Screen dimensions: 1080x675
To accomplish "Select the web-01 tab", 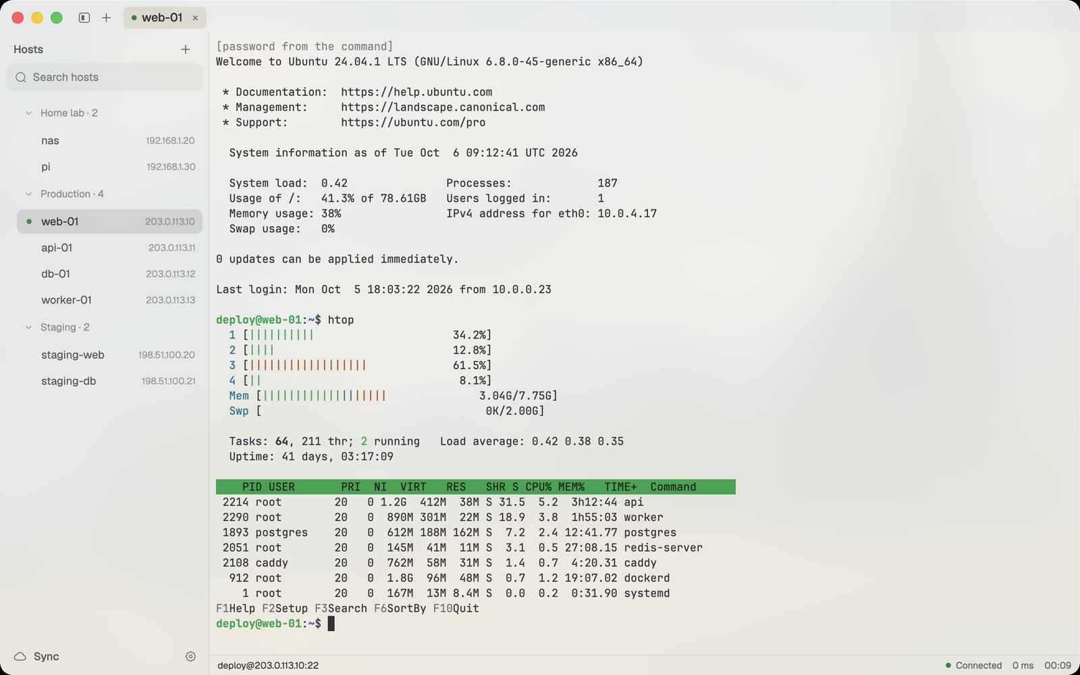I will [x=165, y=18].
